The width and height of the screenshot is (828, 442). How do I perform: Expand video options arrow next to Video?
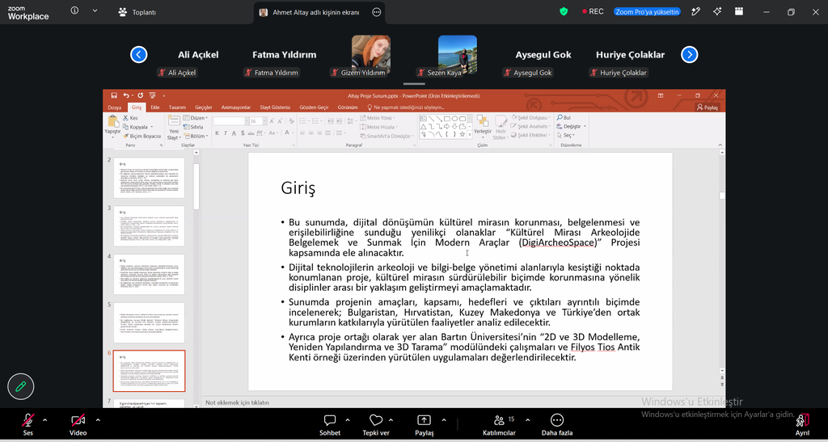point(98,420)
